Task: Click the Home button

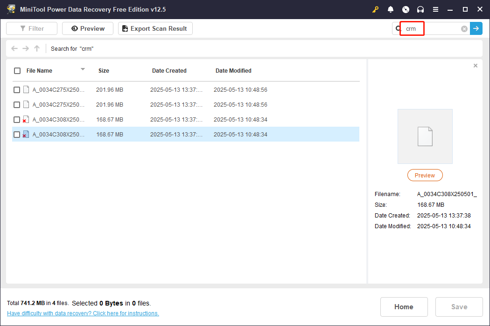Action: click(x=404, y=306)
